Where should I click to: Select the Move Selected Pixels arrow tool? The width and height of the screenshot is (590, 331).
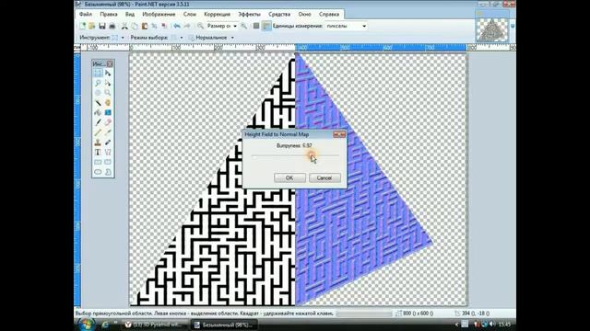coord(108,74)
